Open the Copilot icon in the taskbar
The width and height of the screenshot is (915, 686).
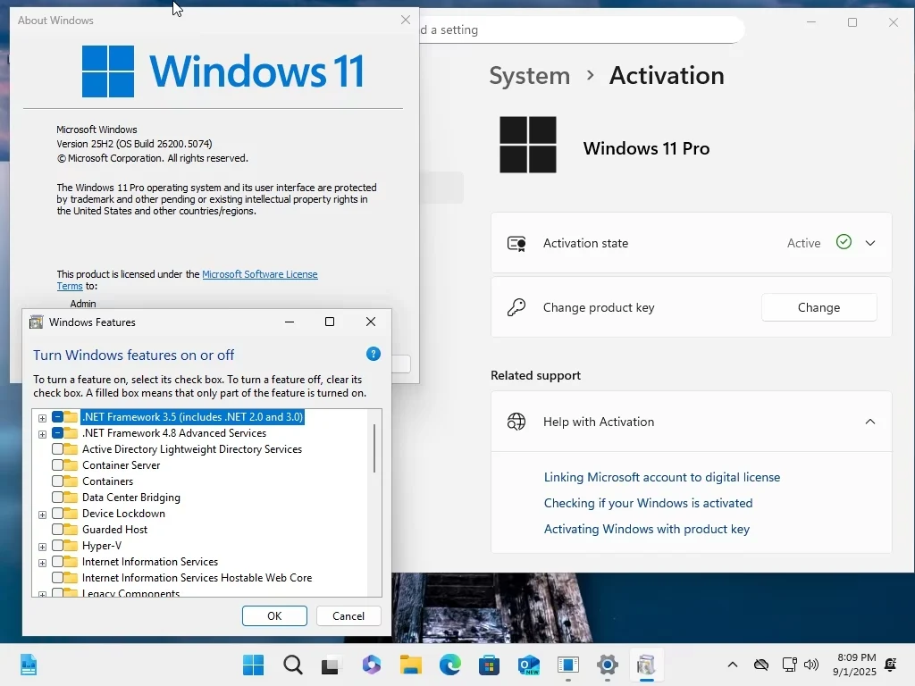point(372,665)
